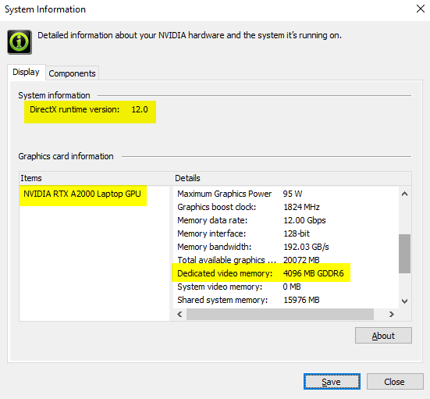The image size is (430, 399).
Task: Click the 12.0 DirectX version value
Action: tap(140, 109)
